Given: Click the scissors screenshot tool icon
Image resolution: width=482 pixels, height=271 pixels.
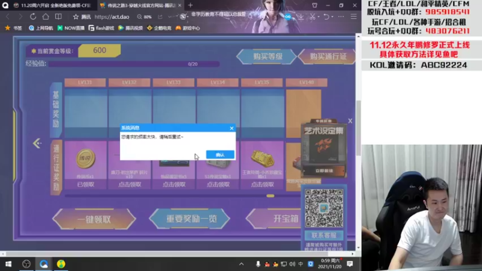Looking at the screenshot, I should pos(312,17).
